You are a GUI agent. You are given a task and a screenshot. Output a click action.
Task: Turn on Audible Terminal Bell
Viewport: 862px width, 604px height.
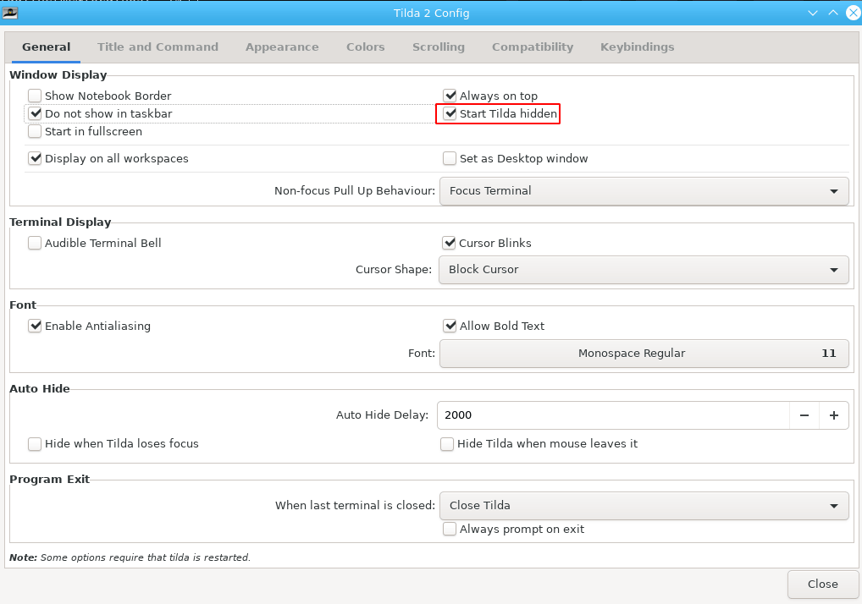pos(35,244)
